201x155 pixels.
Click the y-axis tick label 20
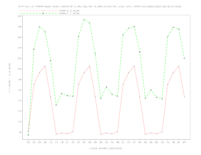point(20,69)
